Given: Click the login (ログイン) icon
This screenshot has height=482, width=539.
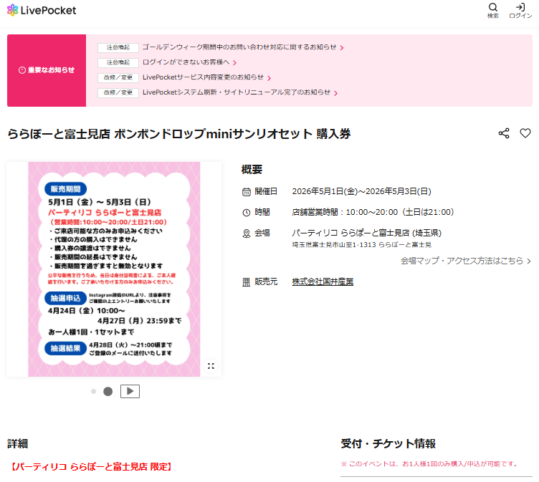Looking at the screenshot, I should point(520,11).
